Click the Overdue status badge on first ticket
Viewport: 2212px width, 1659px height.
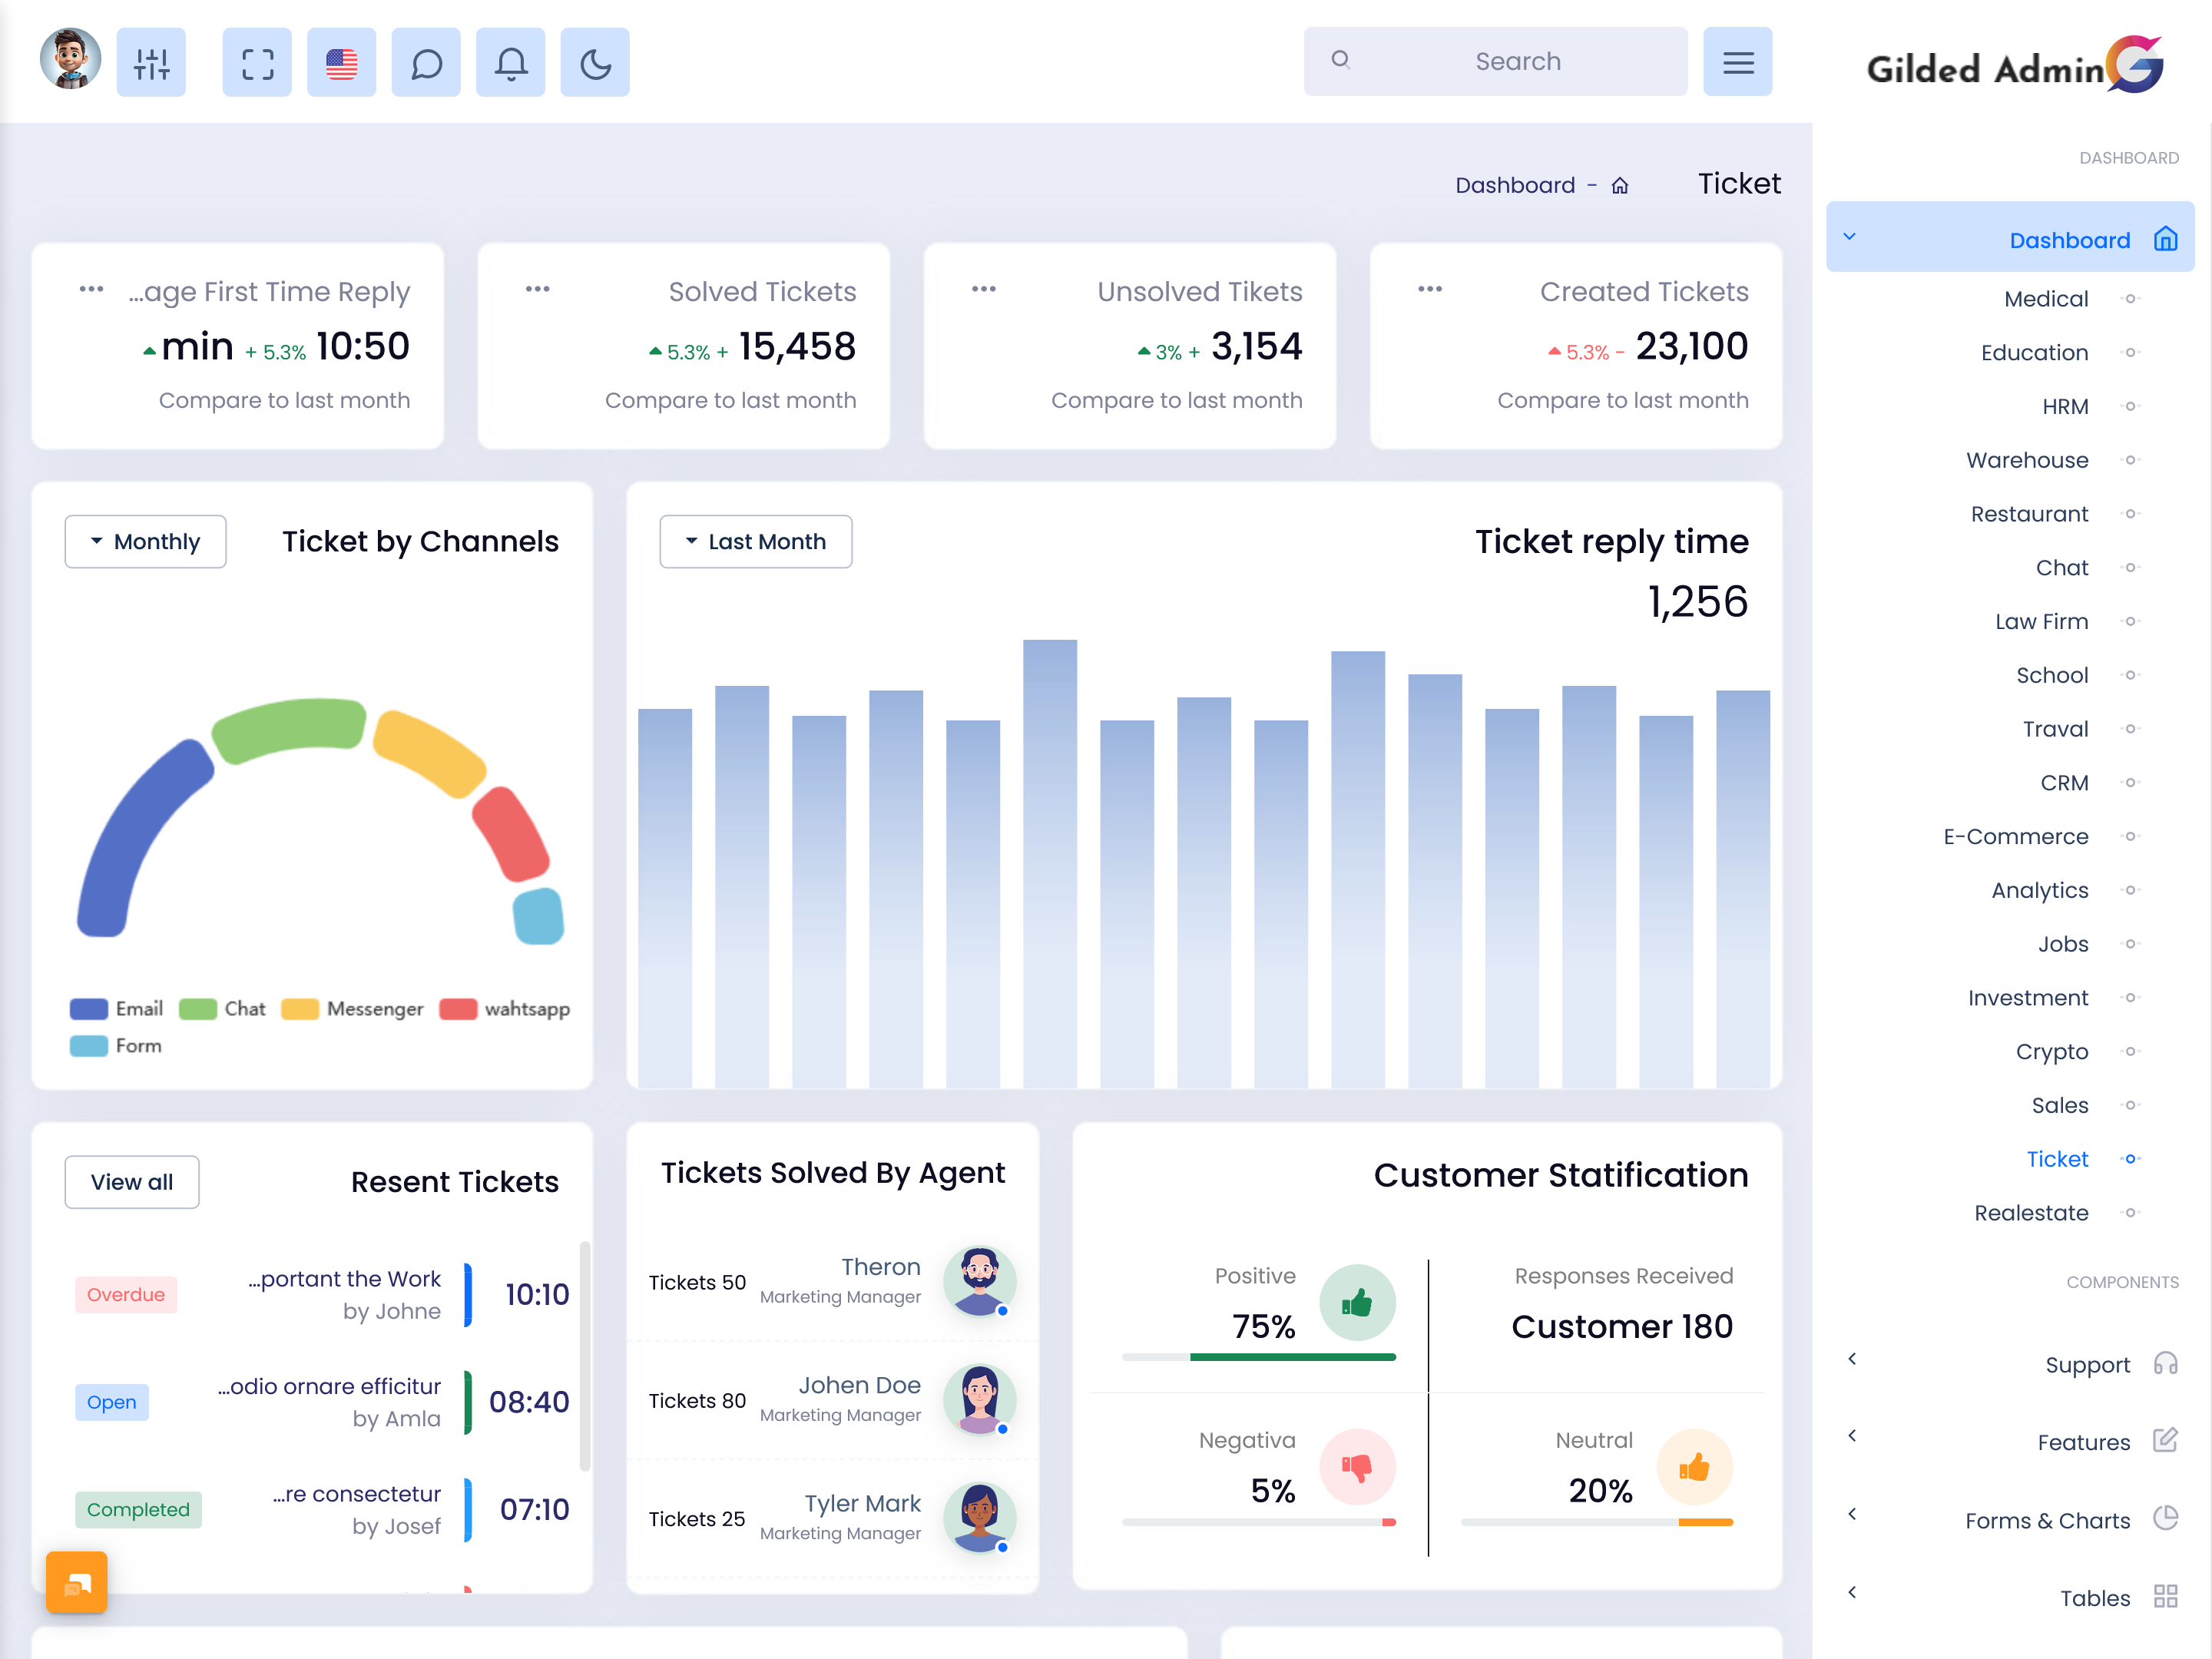click(x=122, y=1293)
